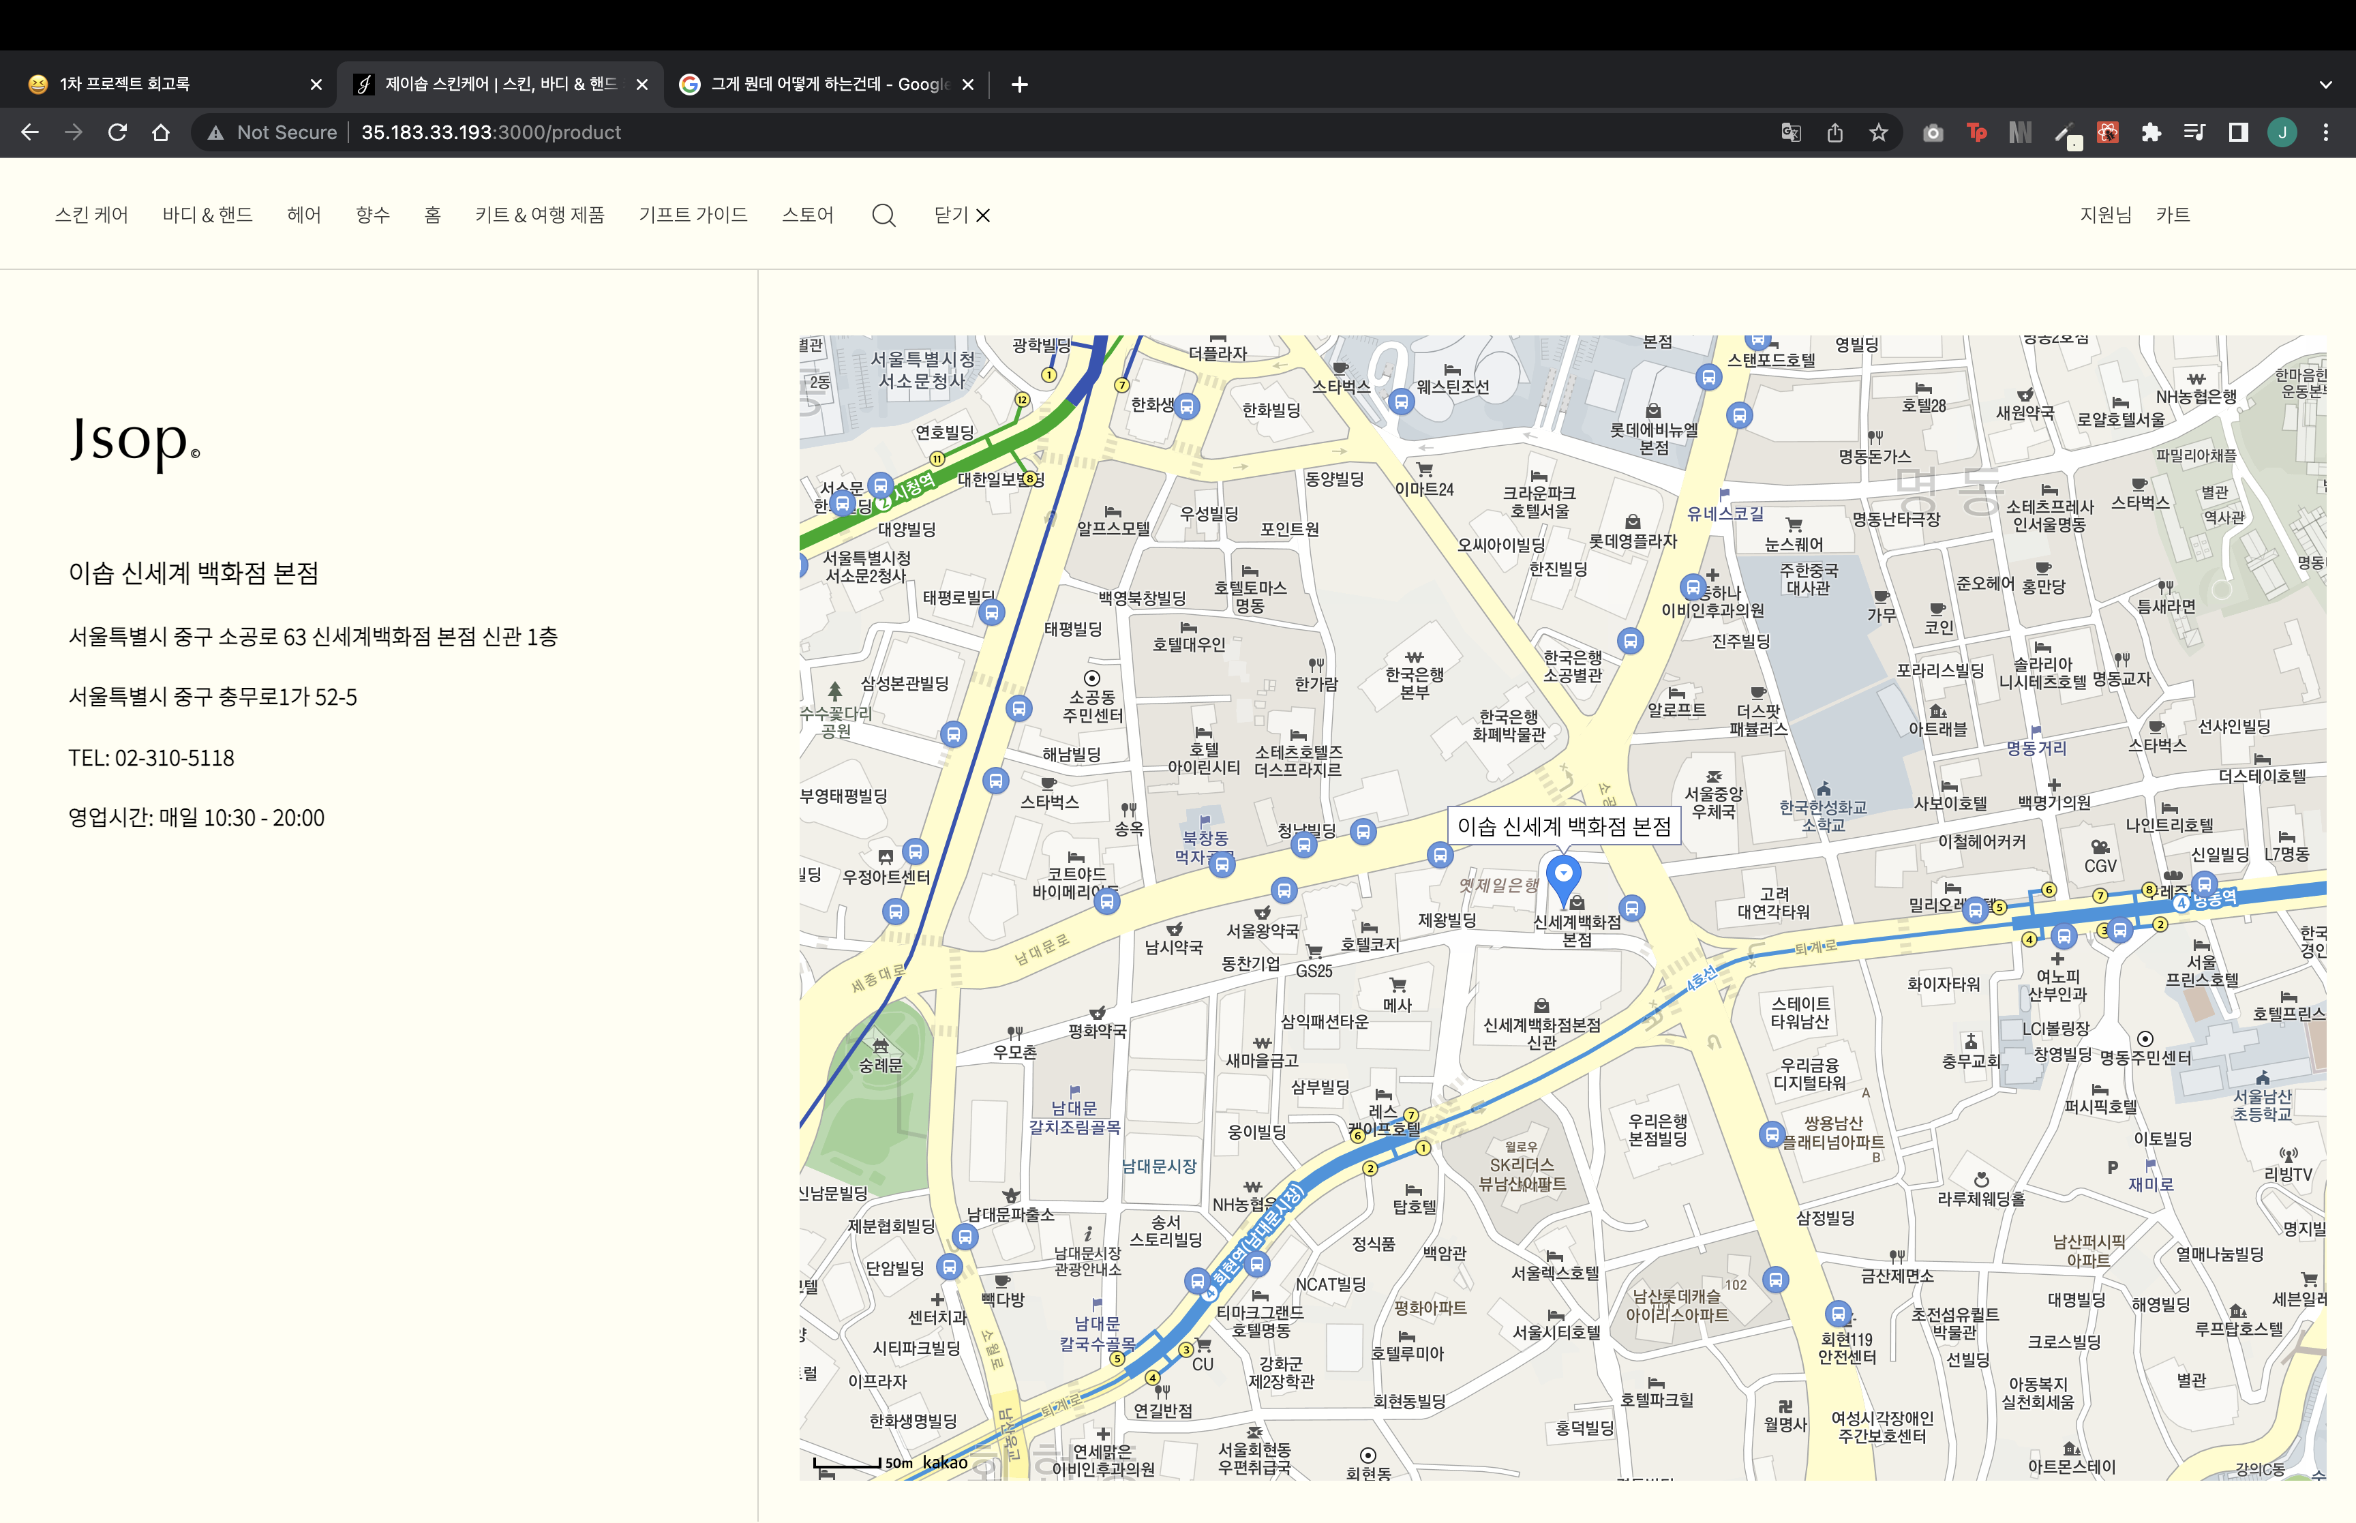
Task: Click the search magnifier icon in navigation
Action: pos(883,215)
